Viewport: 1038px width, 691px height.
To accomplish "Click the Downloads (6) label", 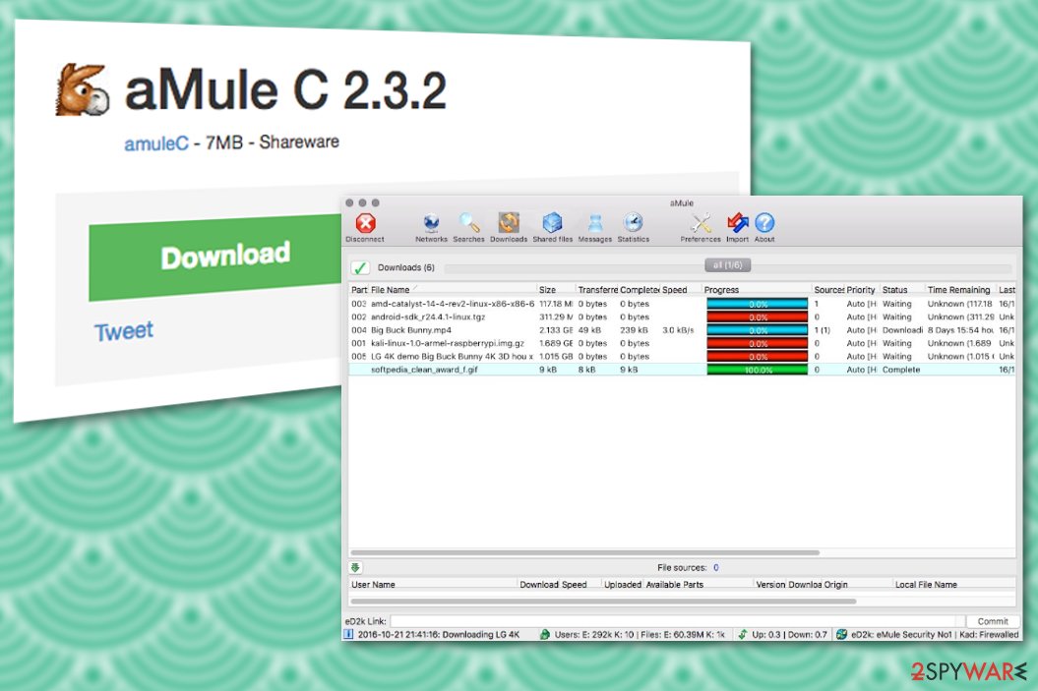I will click(x=405, y=267).
